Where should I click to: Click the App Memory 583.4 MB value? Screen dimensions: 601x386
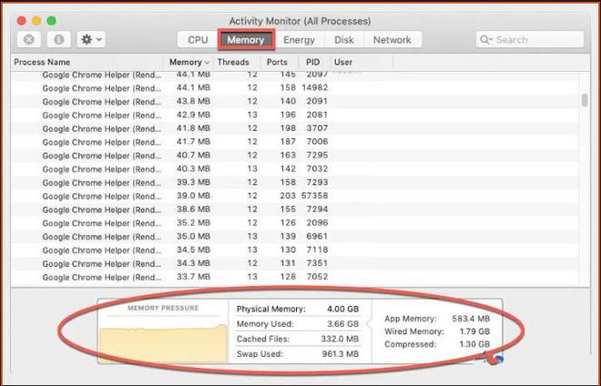coord(471,319)
